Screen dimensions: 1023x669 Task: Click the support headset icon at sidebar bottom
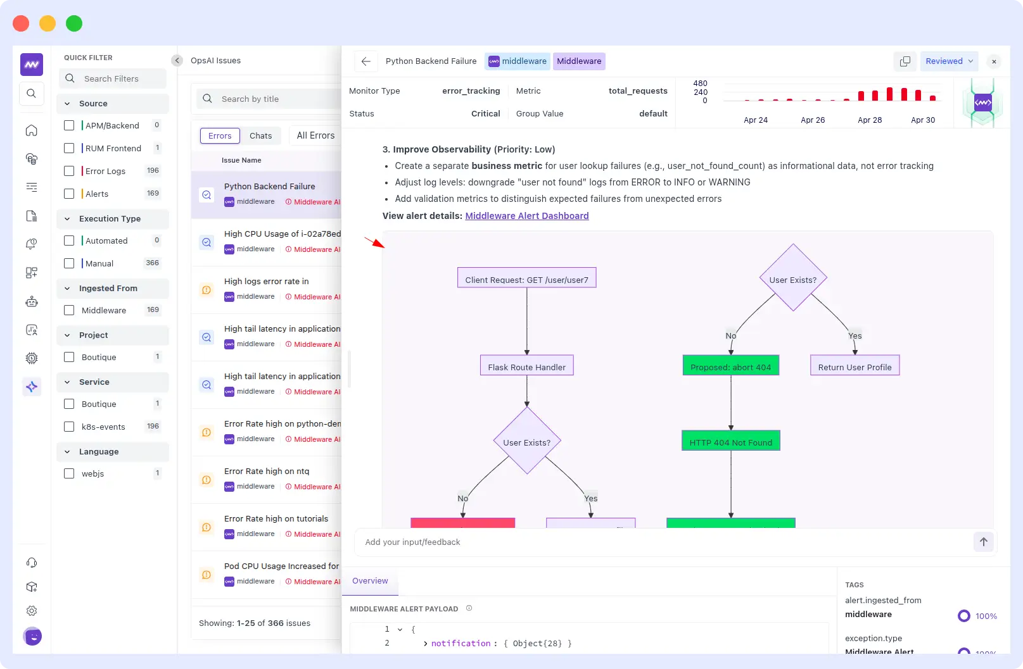tap(32, 563)
